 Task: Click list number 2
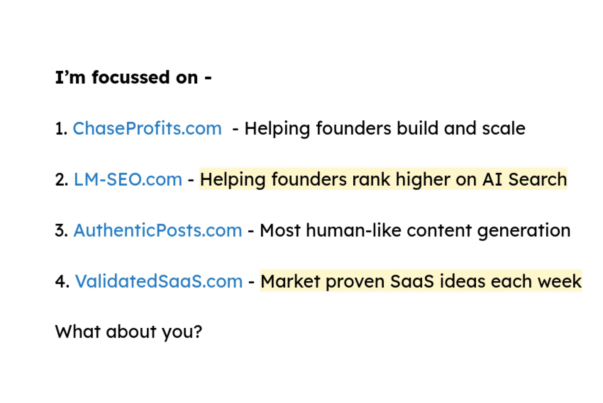62,180
